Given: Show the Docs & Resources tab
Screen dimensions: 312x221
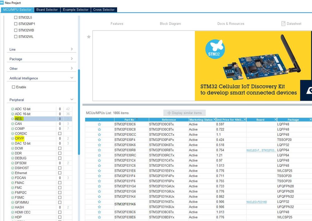Looking at the screenshot, I should coord(231,24).
